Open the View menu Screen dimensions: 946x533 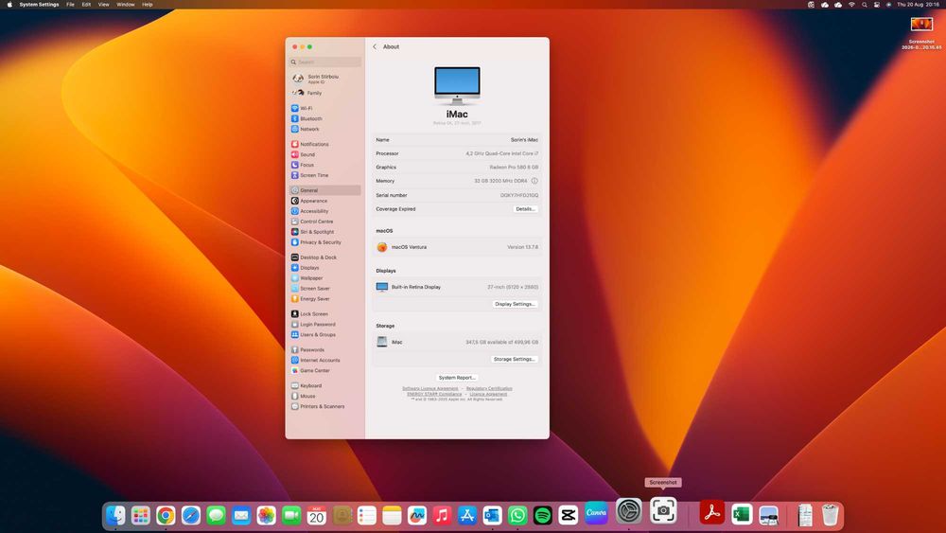pyautogui.click(x=104, y=4)
